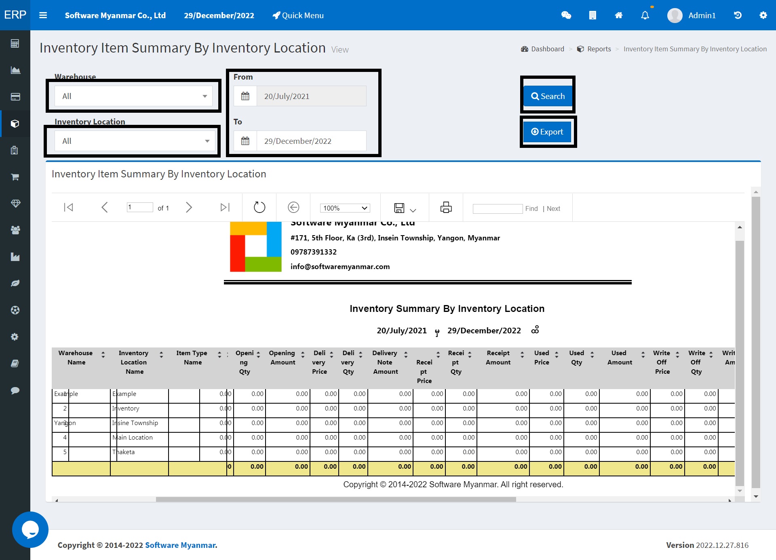Open the calculator sidebar module
The image size is (776, 560).
click(x=15, y=44)
